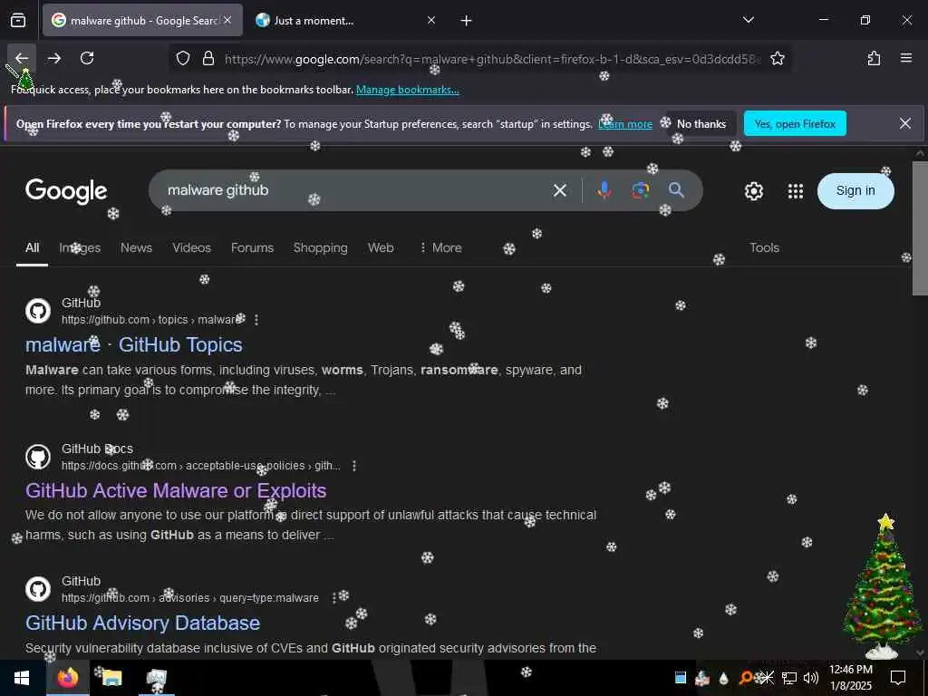Open the search Tools options
The image size is (928, 696).
[764, 248]
